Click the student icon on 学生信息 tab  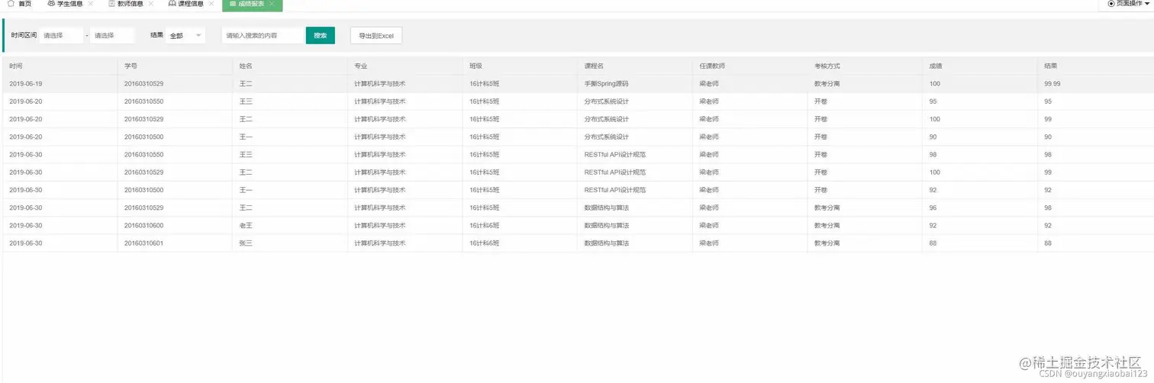click(51, 4)
